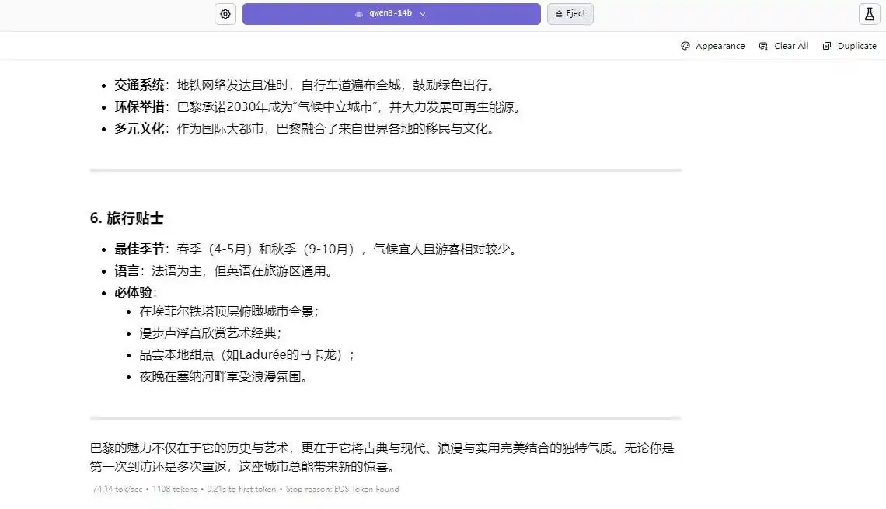Screen dimensions: 886x509
Task: Open Appearance settings
Action: [719, 46]
